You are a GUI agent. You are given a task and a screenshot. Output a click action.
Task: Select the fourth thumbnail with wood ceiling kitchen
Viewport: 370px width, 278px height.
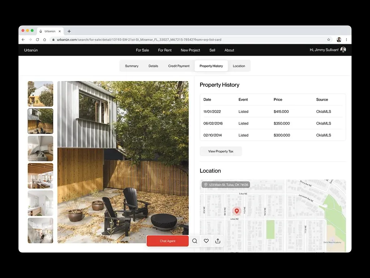(40, 176)
